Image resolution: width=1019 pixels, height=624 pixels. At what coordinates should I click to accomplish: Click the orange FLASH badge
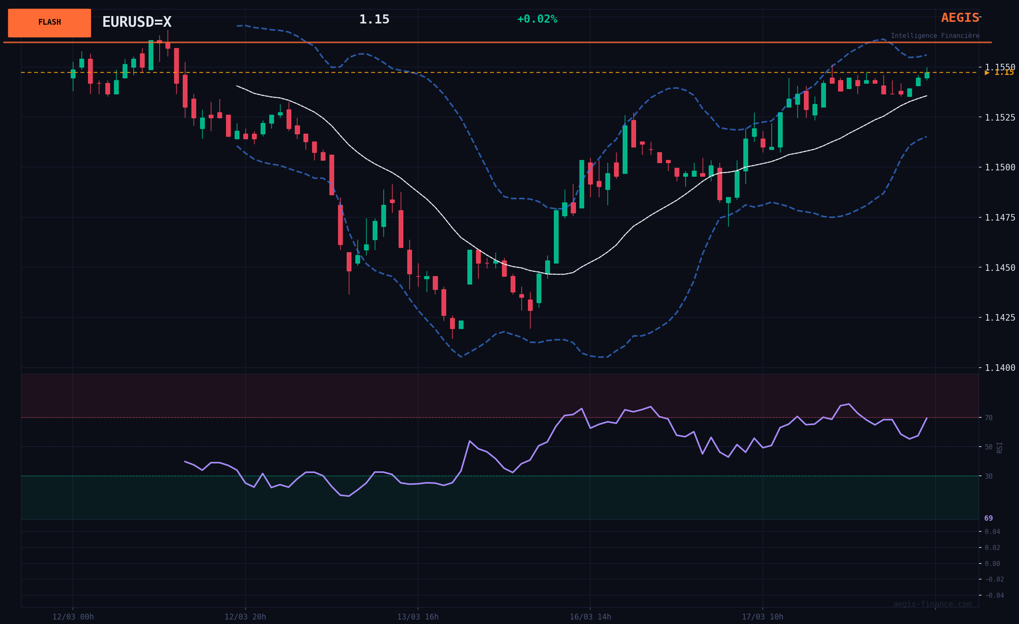click(49, 23)
